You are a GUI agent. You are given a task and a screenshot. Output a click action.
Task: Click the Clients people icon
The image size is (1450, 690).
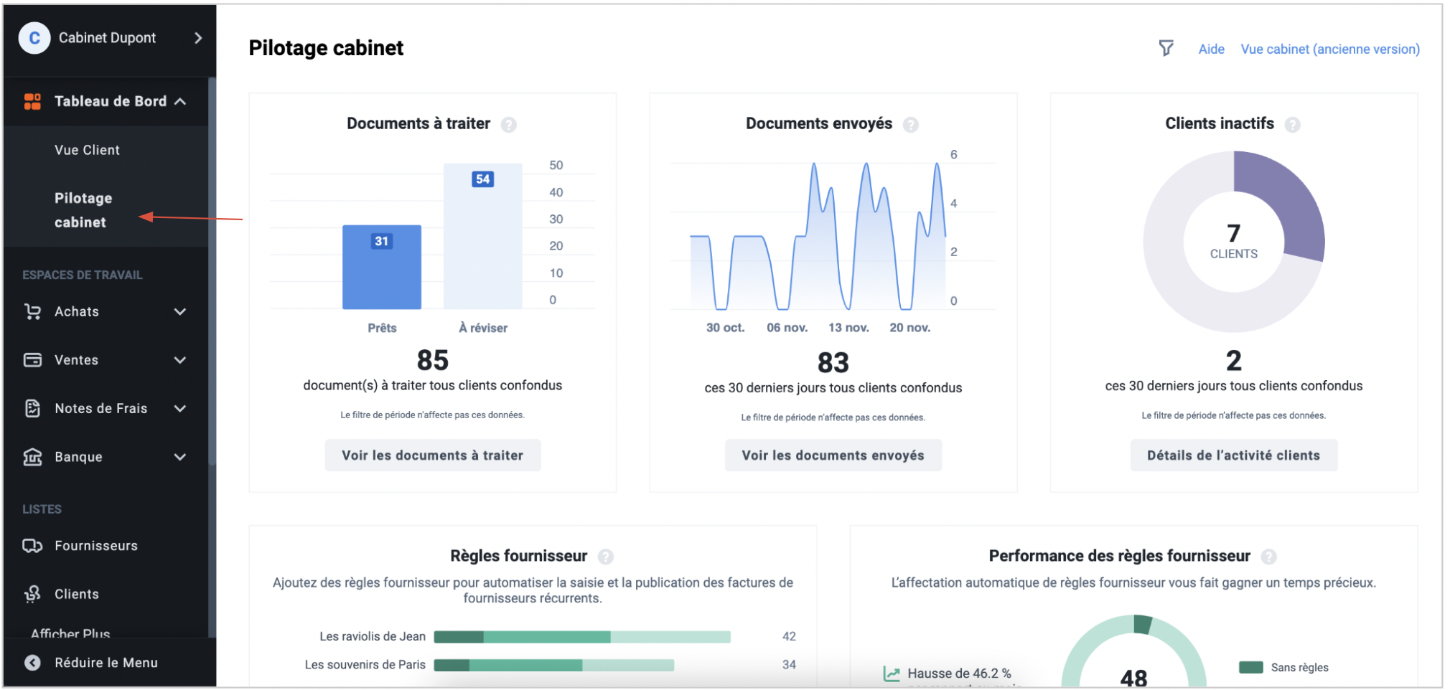point(32,594)
